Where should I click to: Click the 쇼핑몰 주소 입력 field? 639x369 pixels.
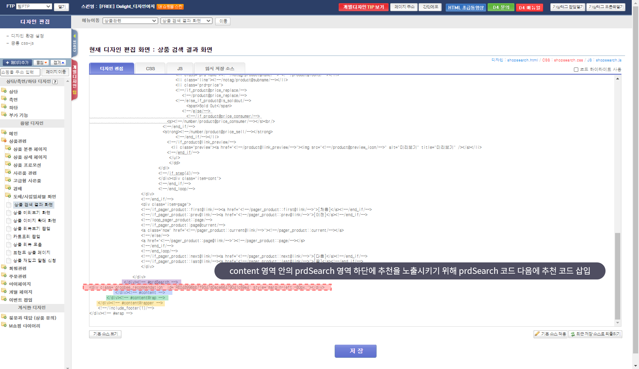[20, 72]
